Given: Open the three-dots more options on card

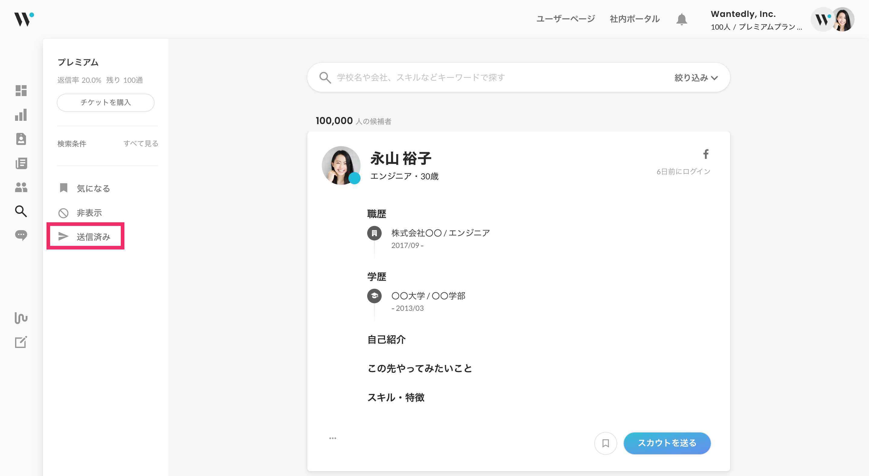Looking at the screenshot, I should 333,438.
